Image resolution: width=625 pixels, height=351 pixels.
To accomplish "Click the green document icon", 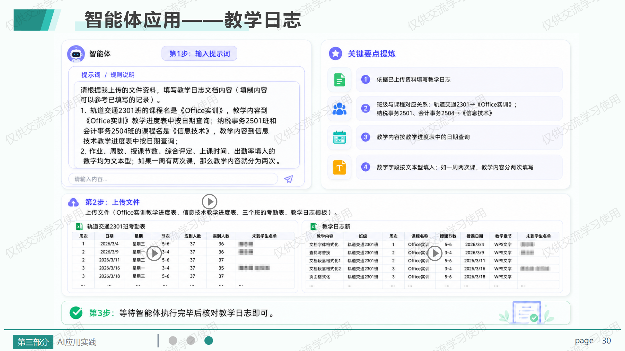I will [x=340, y=80].
